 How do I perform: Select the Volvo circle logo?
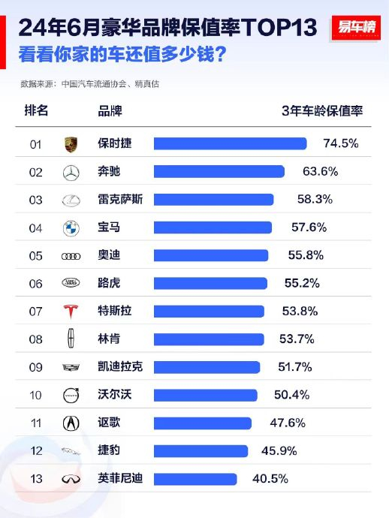click(71, 395)
